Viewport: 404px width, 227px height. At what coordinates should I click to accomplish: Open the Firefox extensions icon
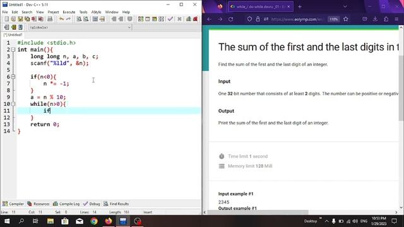pos(386,19)
